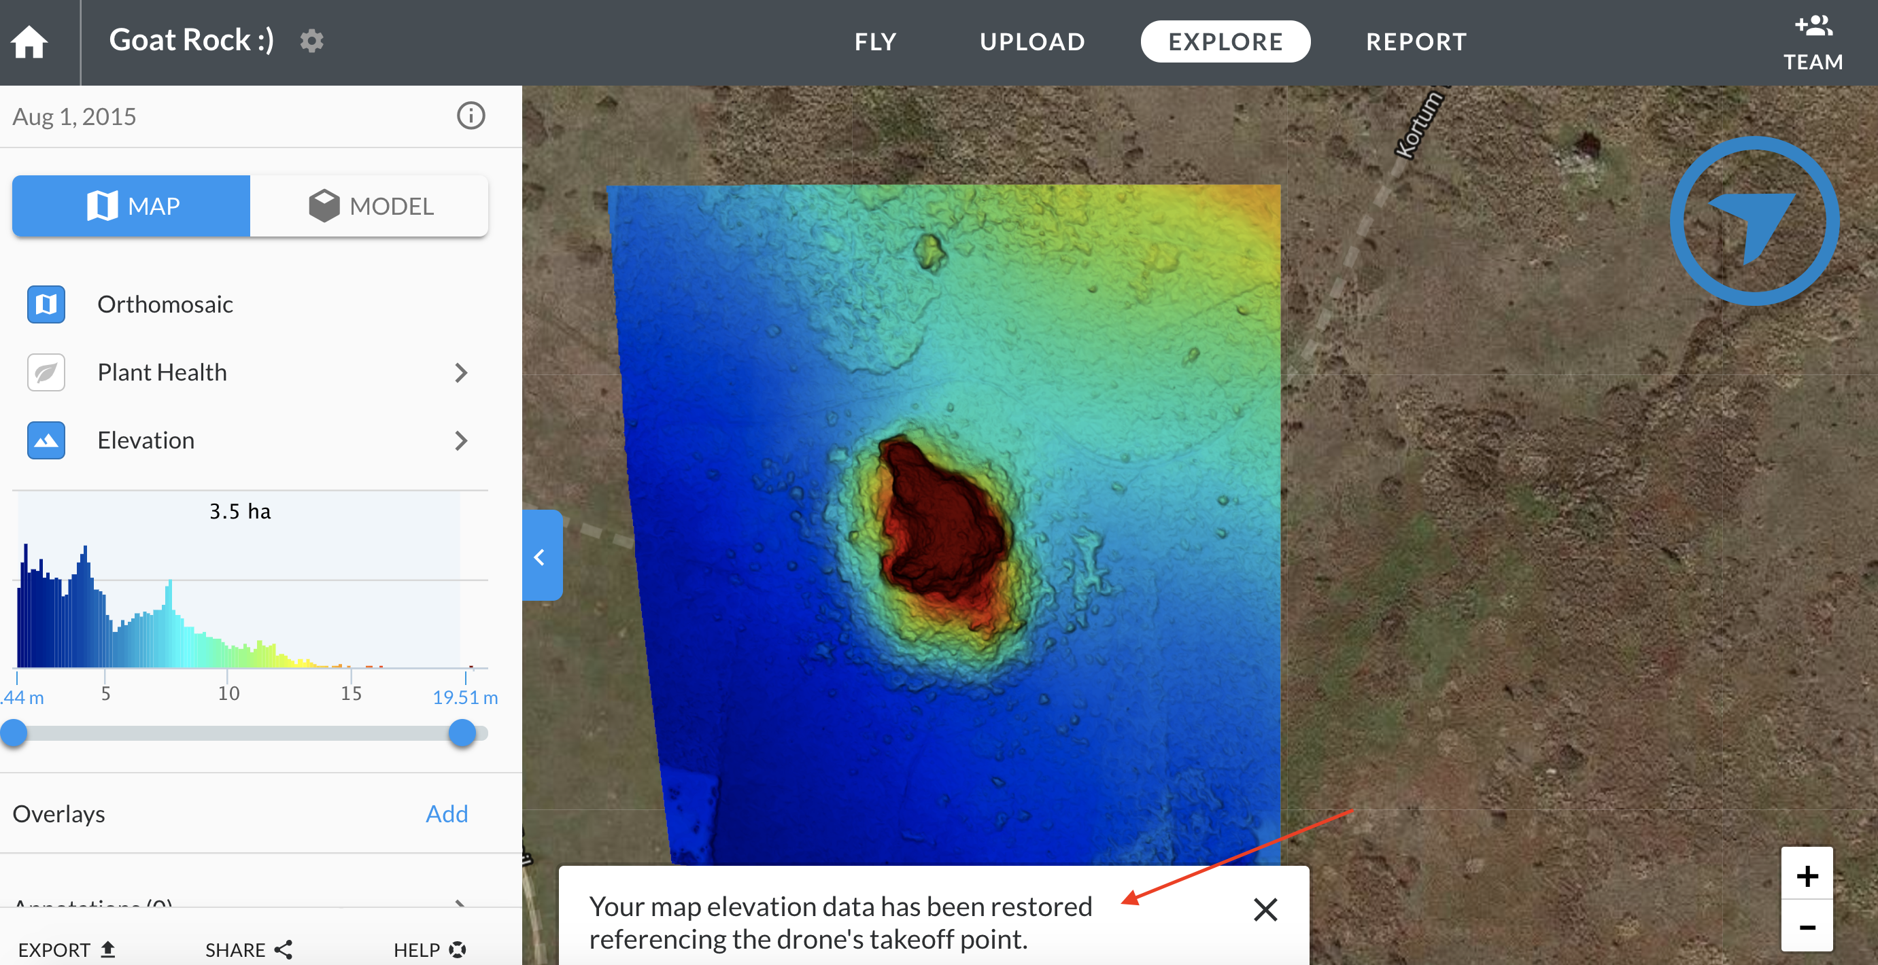Zoom in on the map

pos(1807,875)
